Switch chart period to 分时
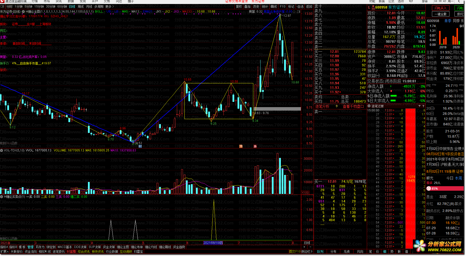The width and height of the screenshot is (466, 256). (9, 7)
